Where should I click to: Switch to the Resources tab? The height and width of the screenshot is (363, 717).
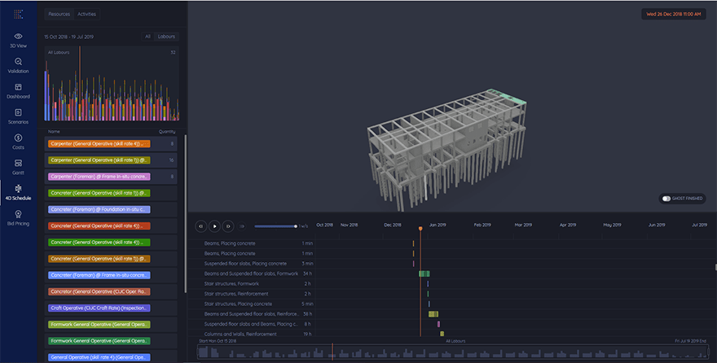[x=59, y=14]
